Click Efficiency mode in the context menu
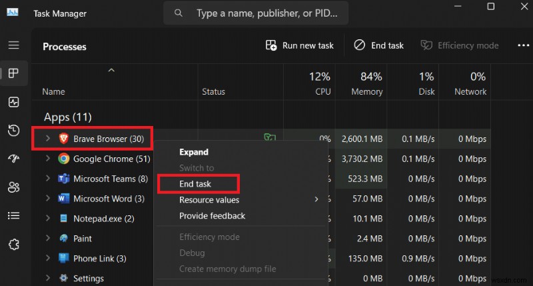 [x=209, y=237]
